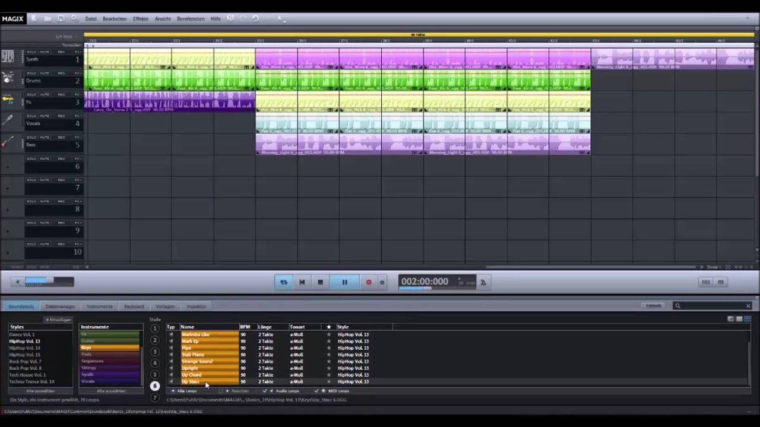This screenshot has height=427, width=760.
Task: Open the 1/4 Note grid dropdown
Action: coord(65,37)
